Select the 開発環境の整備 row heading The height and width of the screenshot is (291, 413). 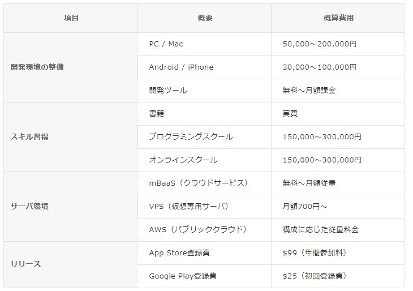(x=37, y=67)
